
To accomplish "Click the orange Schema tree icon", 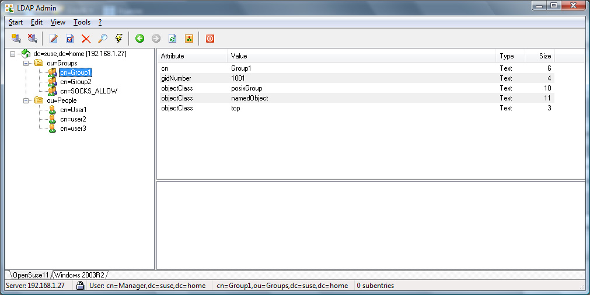I will click(x=189, y=39).
